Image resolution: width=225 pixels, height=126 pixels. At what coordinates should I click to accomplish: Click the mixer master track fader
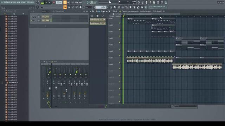click(50, 89)
